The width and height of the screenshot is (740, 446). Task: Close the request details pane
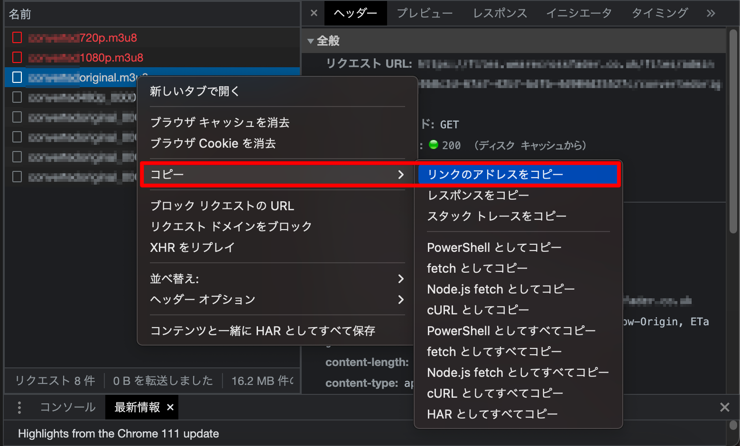314,13
